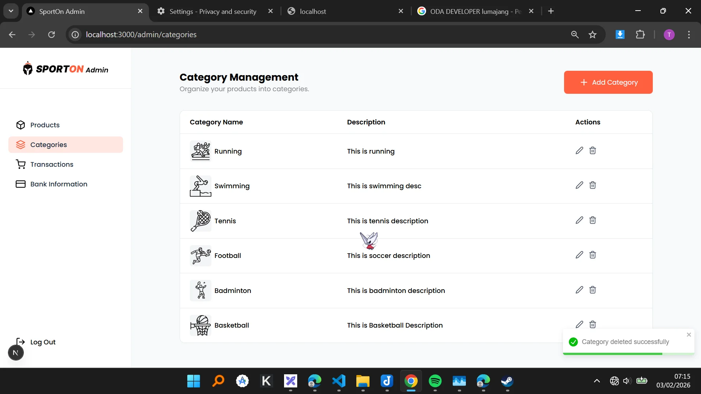
Task: Open Products in the sidebar
Action: point(66,125)
